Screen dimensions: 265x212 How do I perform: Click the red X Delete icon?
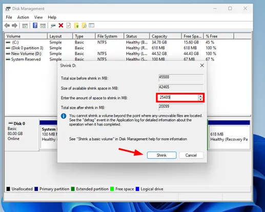[61, 26]
